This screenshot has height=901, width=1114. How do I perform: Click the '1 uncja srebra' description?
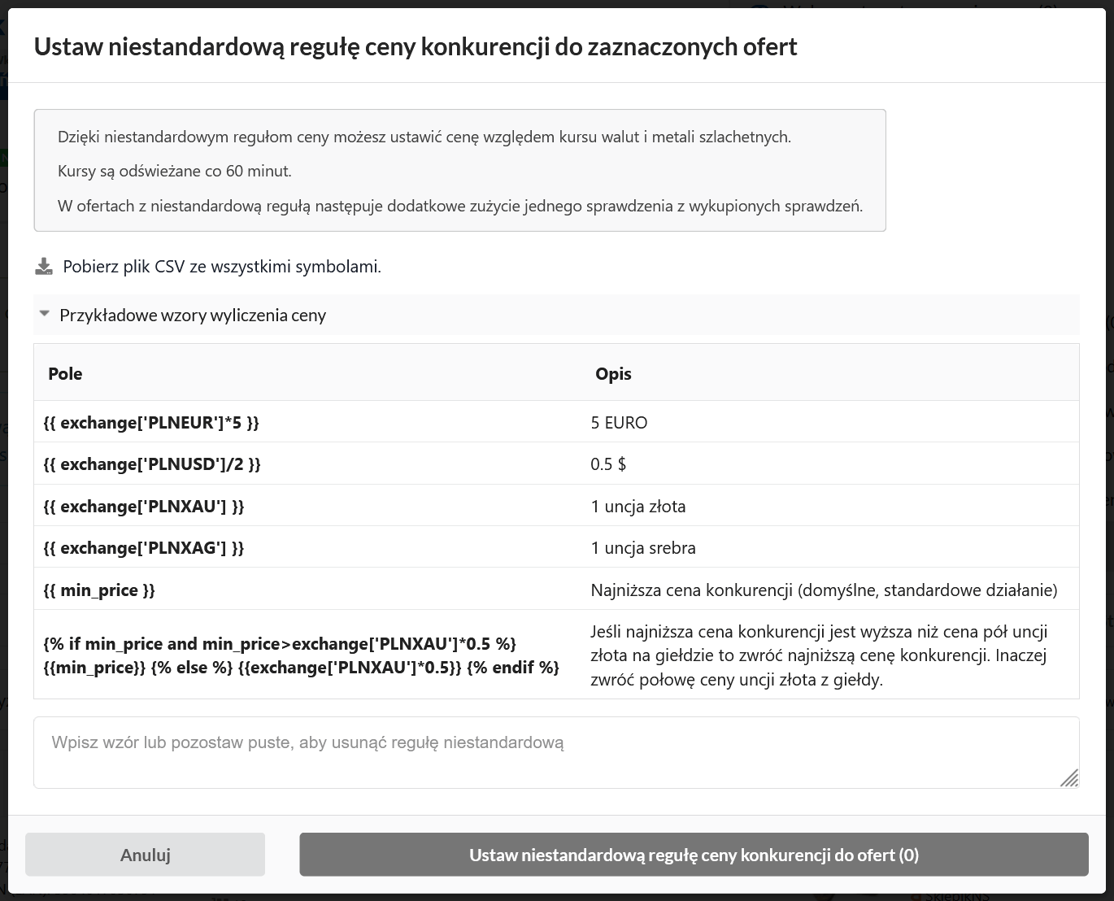[642, 548]
